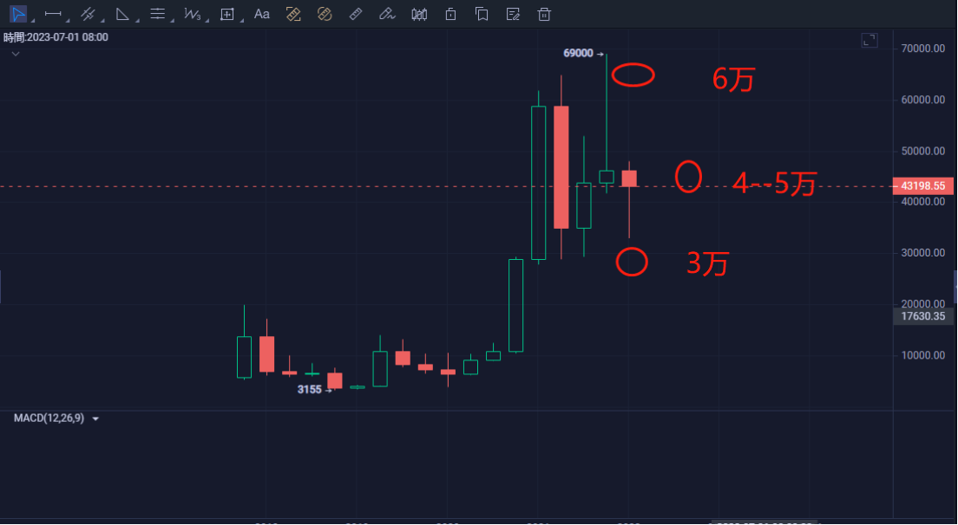The image size is (958, 525).
Task: Click the fullscreen expand chart icon
Action: (x=869, y=40)
